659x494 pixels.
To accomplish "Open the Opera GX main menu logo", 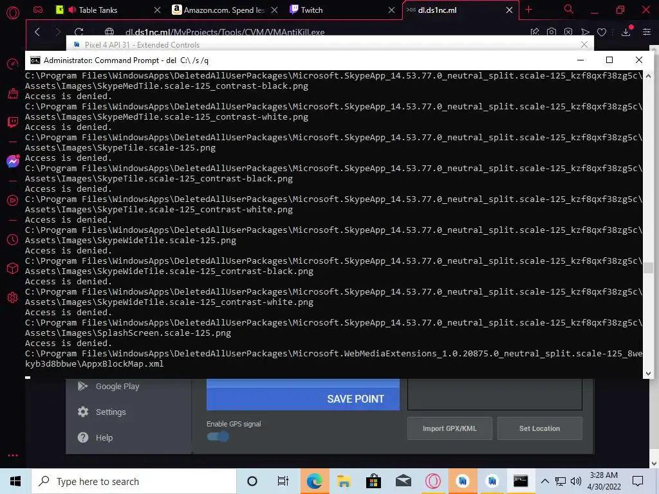I will pyautogui.click(x=13, y=13).
